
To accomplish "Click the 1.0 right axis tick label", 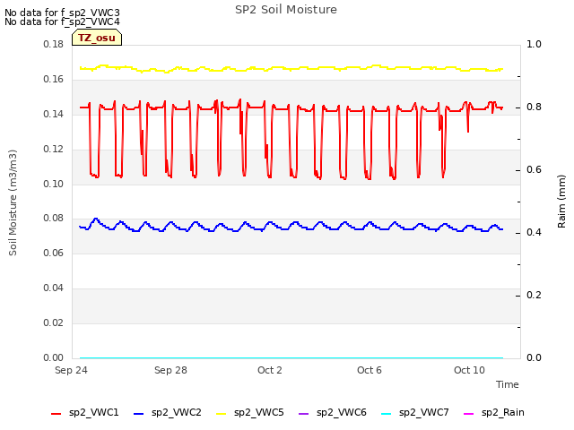I will (x=534, y=45).
